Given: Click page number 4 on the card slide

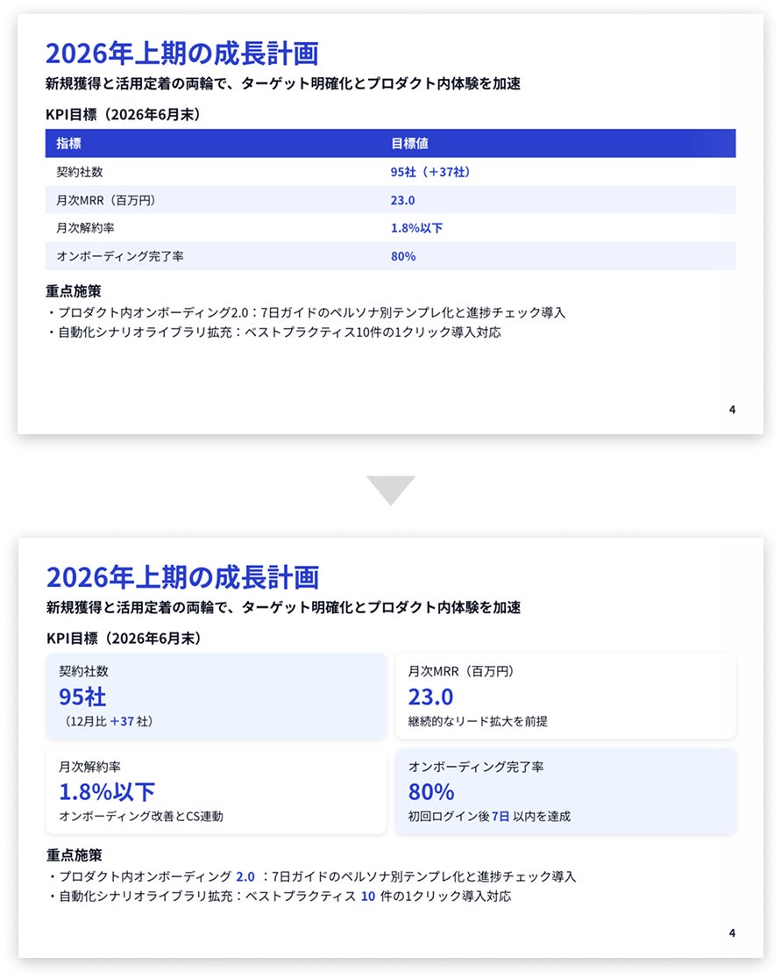Looking at the screenshot, I should point(732,933).
